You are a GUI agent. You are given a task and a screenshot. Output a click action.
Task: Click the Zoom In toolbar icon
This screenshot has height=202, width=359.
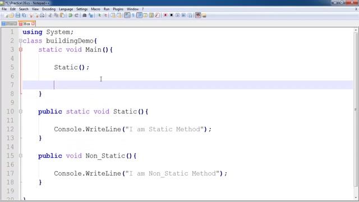(x=99, y=15)
